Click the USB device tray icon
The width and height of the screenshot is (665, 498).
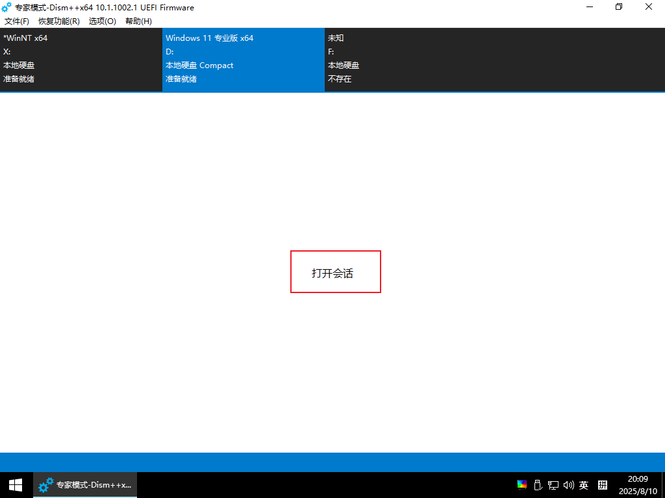(537, 485)
